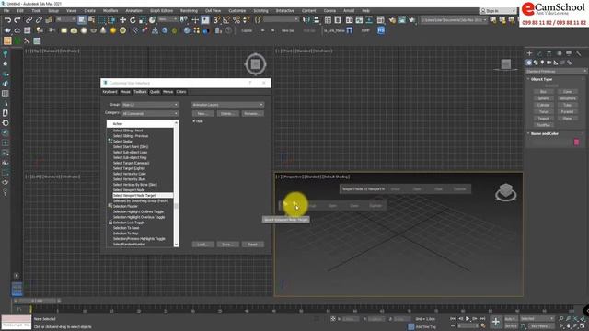Click the Rename... button in Customize dialog
Image resolution: width=589 pixels, height=331 pixels.
pyautogui.click(x=252, y=113)
